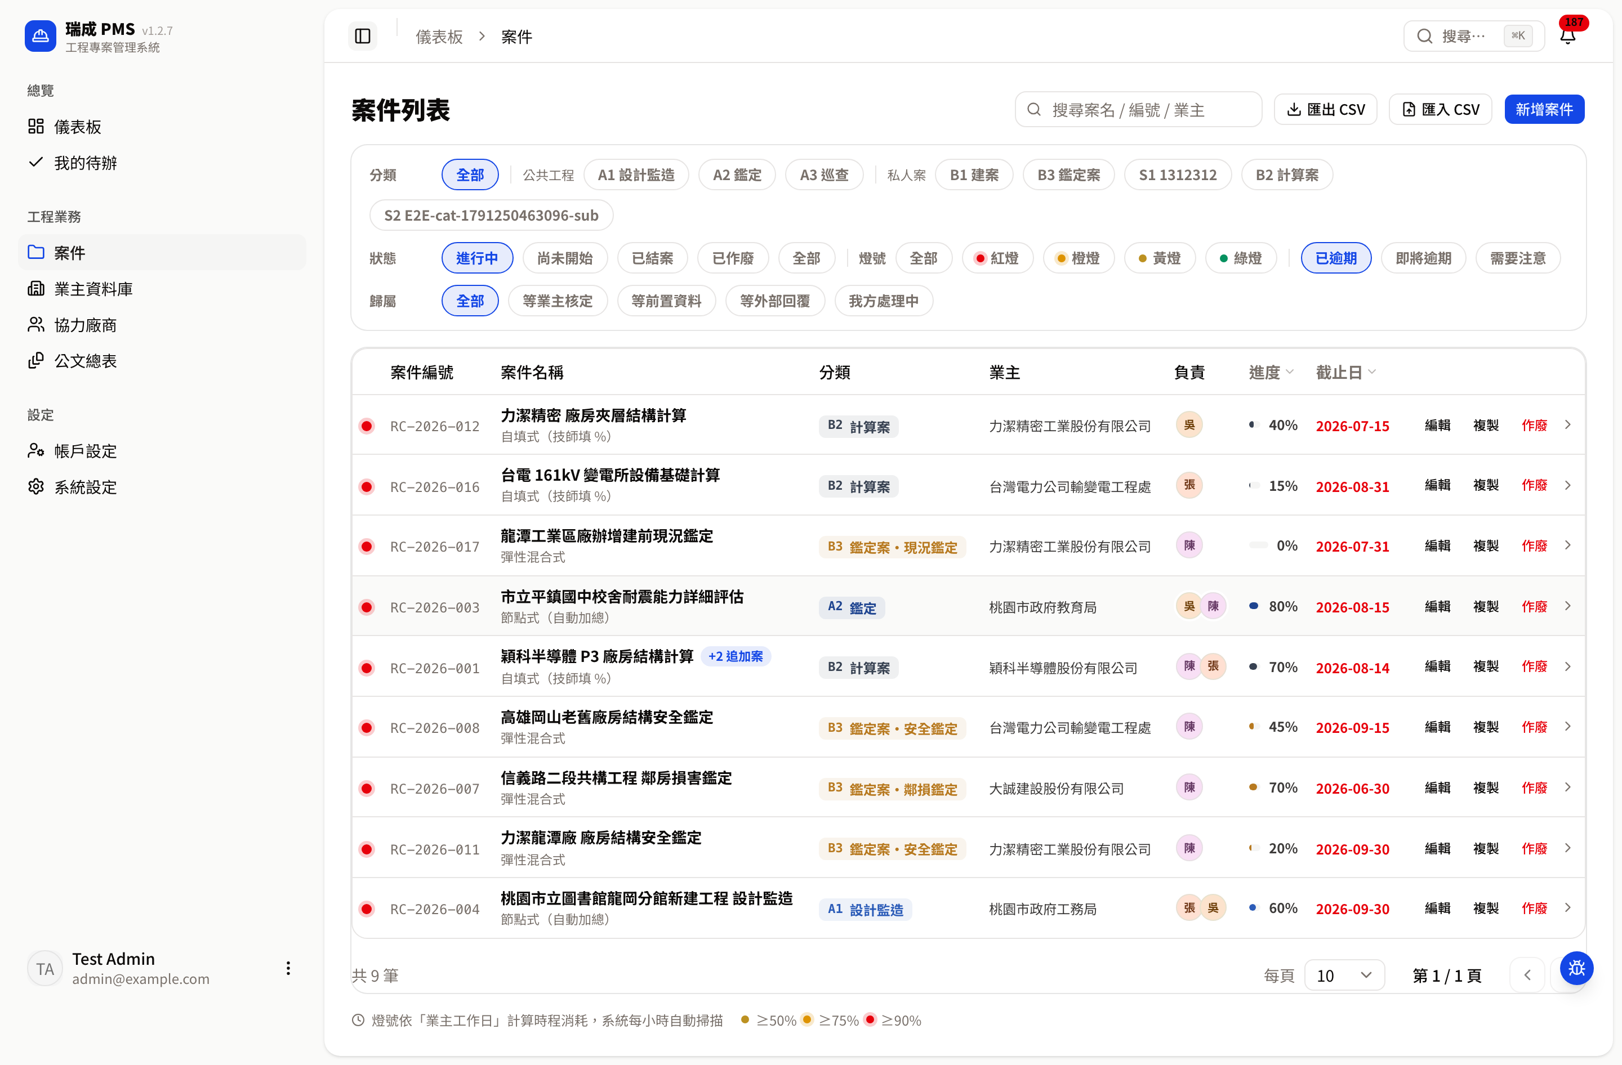Open 公文總表 sidebar entry
Viewport: 1622px width, 1065px height.
point(162,361)
